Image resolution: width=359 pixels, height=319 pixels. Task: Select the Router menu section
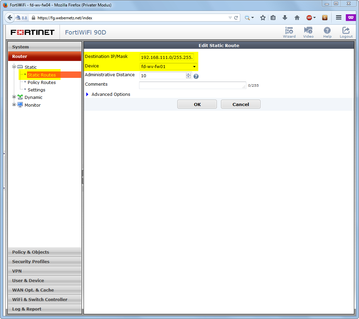click(x=45, y=56)
